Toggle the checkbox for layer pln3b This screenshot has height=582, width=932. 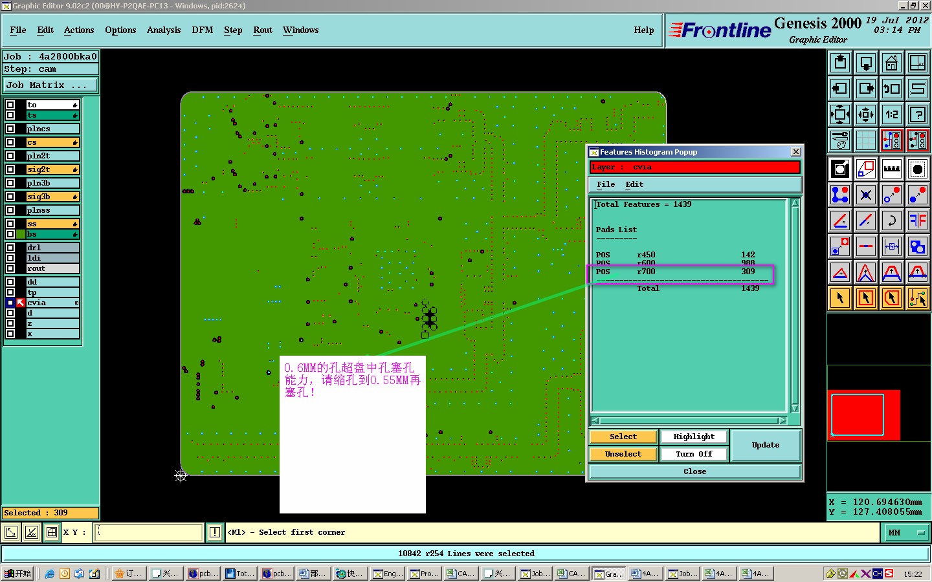pyautogui.click(x=10, y=183)
